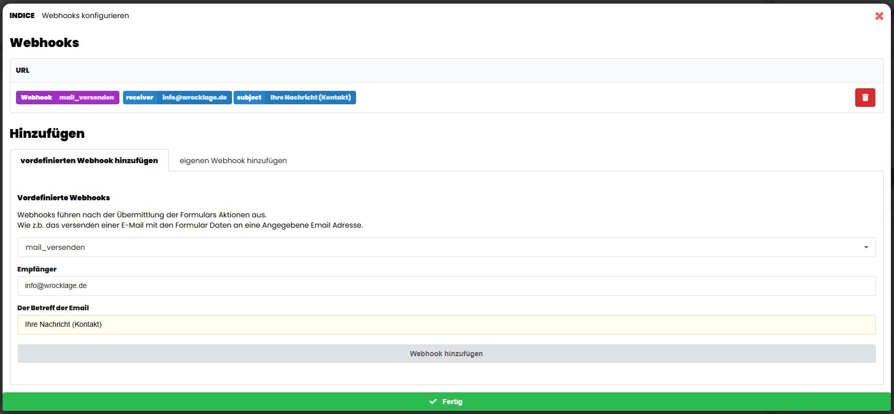Click the 'Empfänger' field label

tap(37, 269)
